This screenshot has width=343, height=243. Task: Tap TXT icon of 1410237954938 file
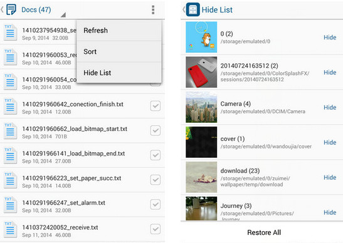point(10,32)
